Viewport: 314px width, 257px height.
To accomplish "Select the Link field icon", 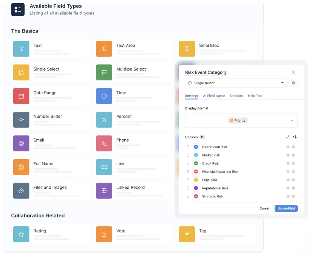I will click(104, 167).
